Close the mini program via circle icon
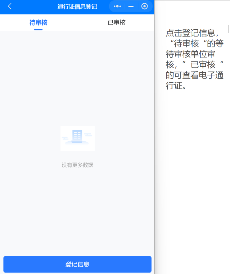The width and height of the screenshot is (230, 274). pyautogui.click(x=145, y=7)
